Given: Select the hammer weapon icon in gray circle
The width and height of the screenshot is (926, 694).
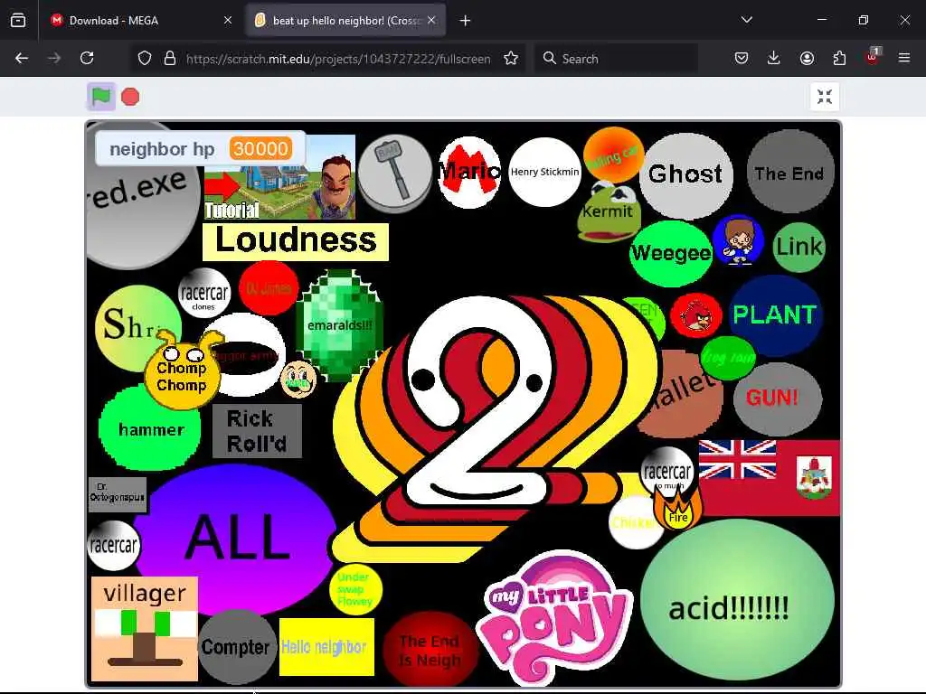Looking at the screenshot, I should coord(394,173).
